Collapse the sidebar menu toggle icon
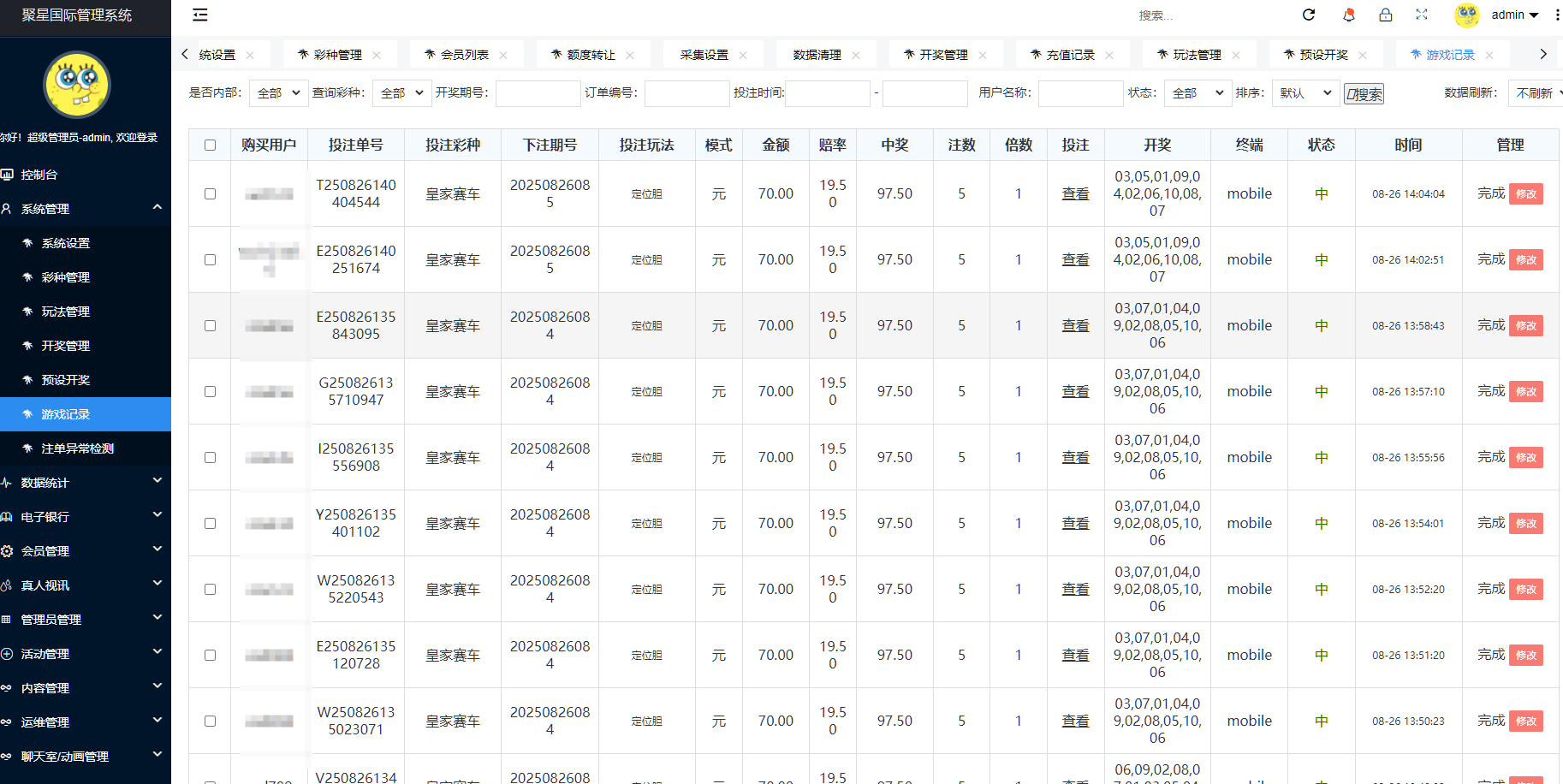The height and width of the screenshot is (784, 1563). pyautogui.click(x=200, y=15)
